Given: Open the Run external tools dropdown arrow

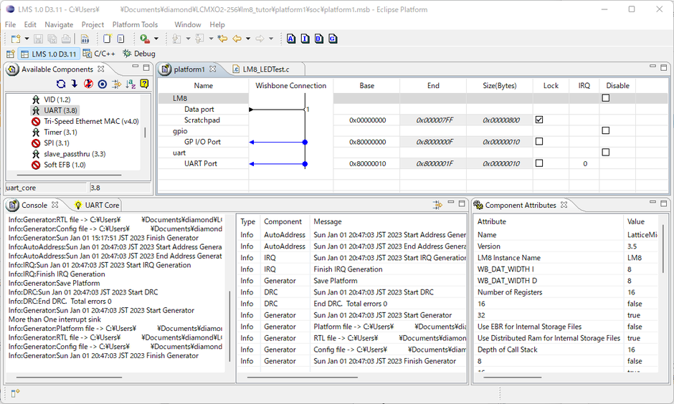Looking at the screenshot, I should [x=156, y=39].
